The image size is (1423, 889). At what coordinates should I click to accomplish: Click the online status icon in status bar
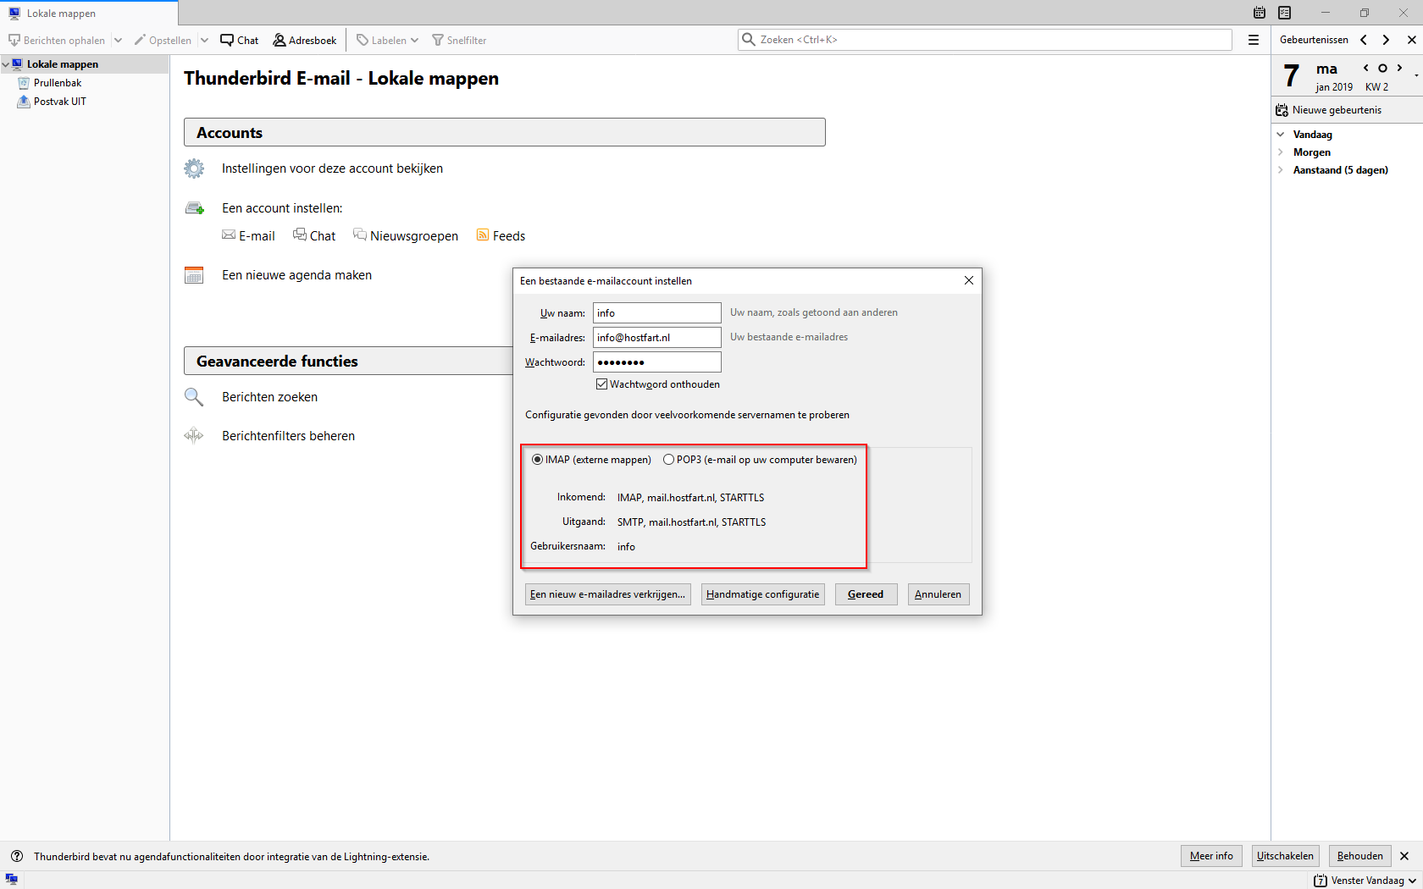pos(12,880)
